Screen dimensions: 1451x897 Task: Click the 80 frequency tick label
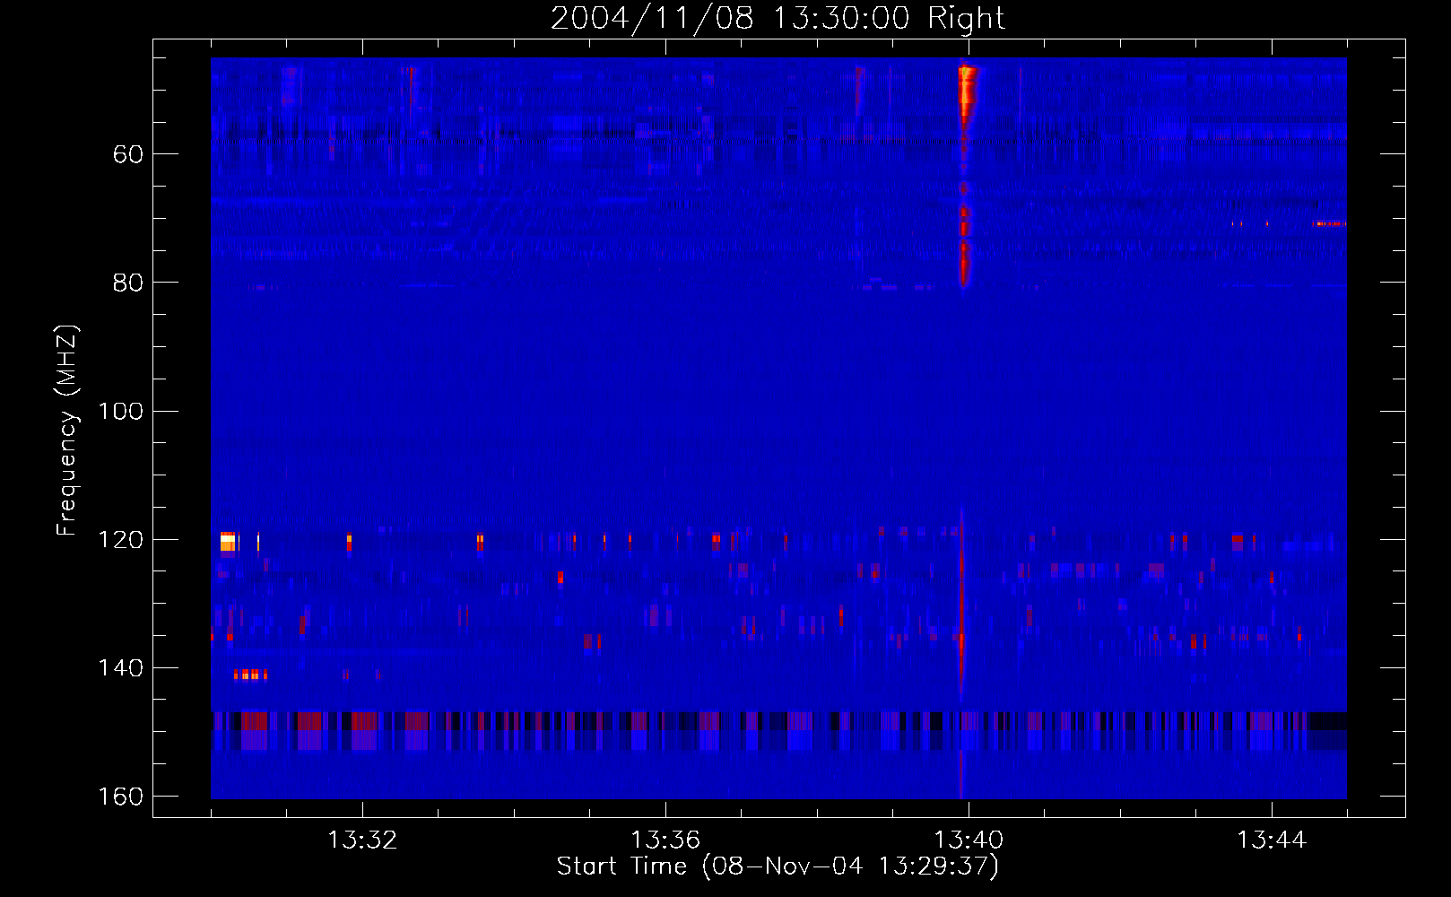coord(128,283)
